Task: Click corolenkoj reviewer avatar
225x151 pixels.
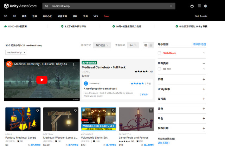Action: 86,83
